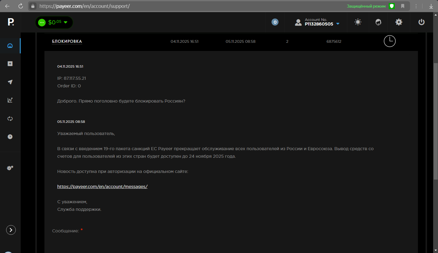Screen dimensions: 438x253
Task: Open the transfer paper plane icon
Action: 10,82
